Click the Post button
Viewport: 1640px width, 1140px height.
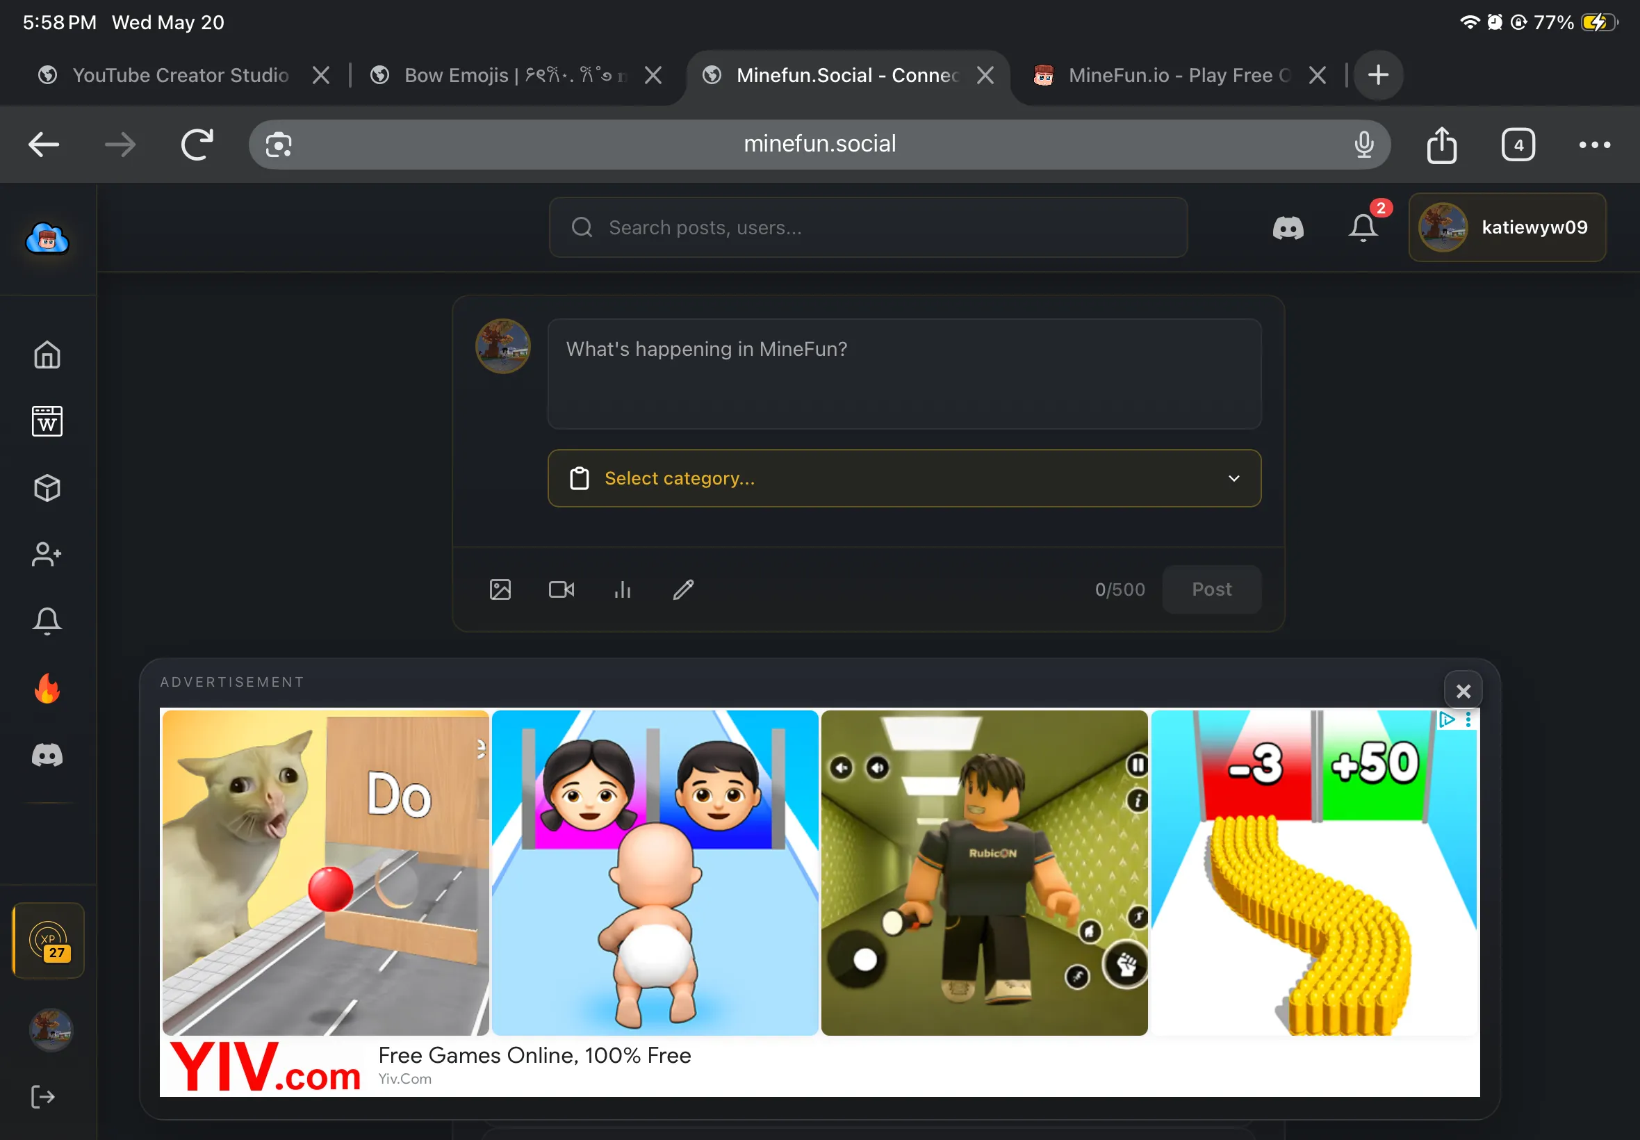(x=1212, y=589)
